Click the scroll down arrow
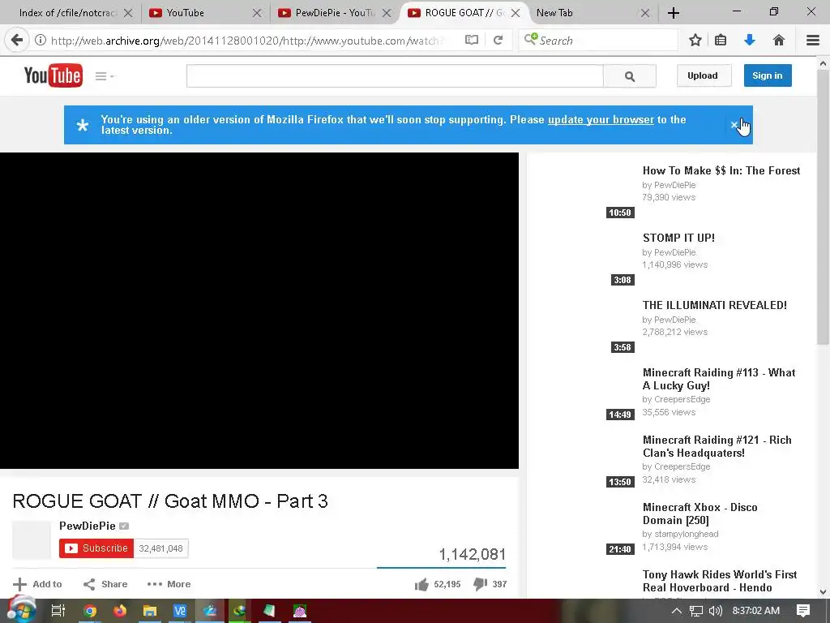The height and width of the screenshot is (623, 830). coord(823,591)
